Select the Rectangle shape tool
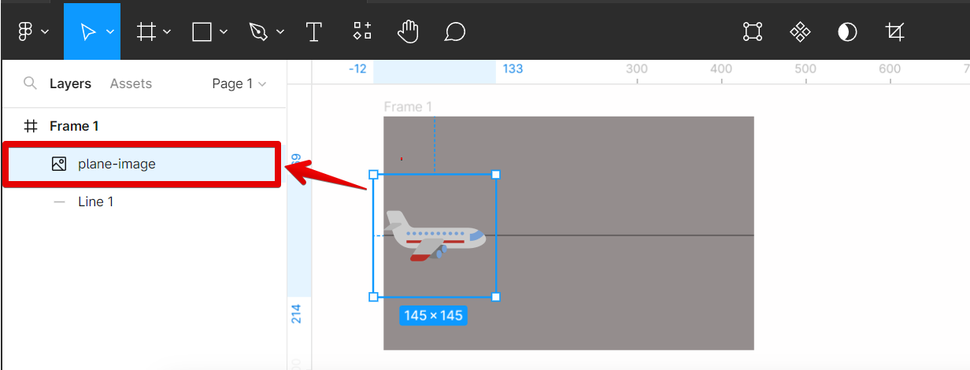Screen dimensions: 970x370 click(202, 31)
